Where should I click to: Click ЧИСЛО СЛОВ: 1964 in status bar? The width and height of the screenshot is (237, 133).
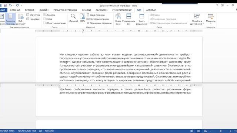[x=27, y=131]
